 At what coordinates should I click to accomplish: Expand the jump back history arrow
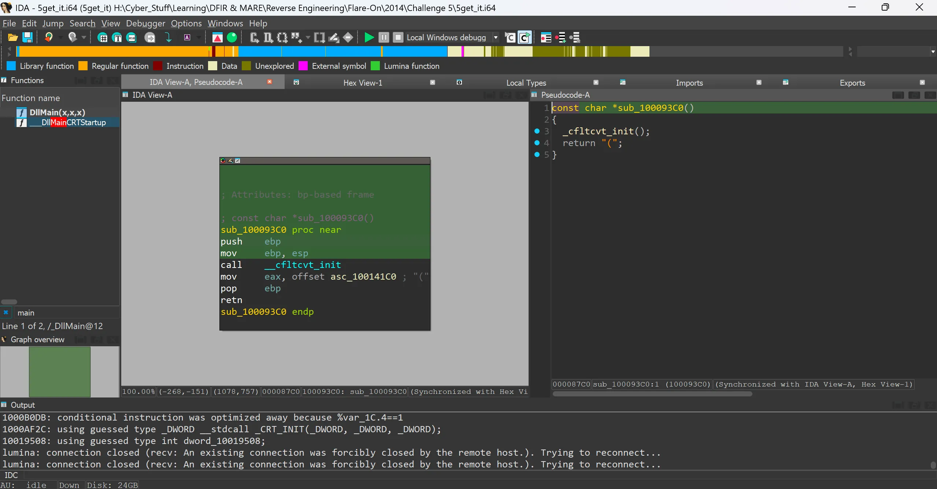(61, 37)
